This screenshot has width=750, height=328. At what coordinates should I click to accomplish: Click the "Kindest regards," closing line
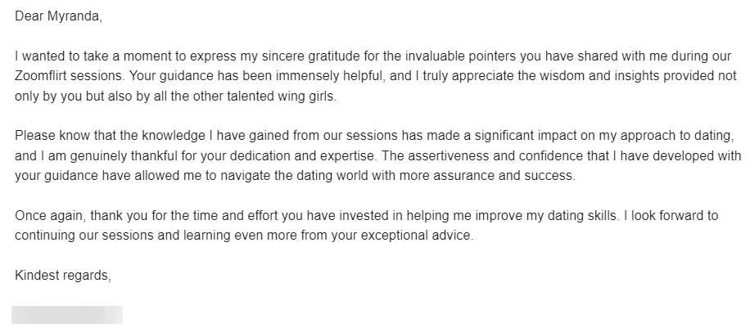[x=63, y=276]
